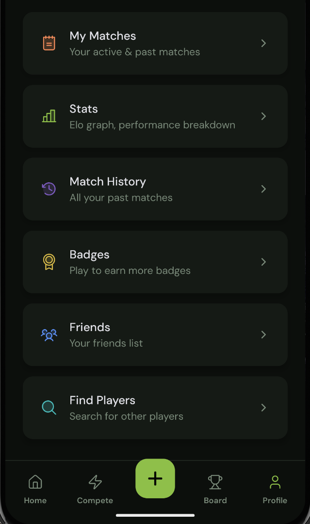Open Match History for past matches
The width and height of the screenshot is (310, 524).
click(155, 189)
